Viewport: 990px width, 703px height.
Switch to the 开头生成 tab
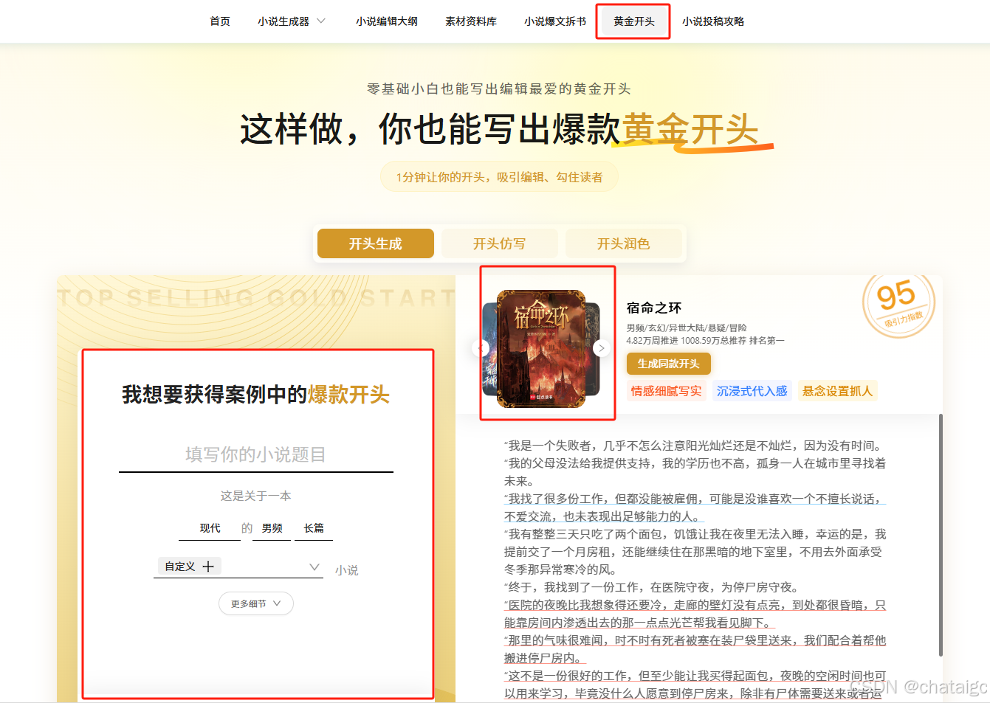click(376, 243)
